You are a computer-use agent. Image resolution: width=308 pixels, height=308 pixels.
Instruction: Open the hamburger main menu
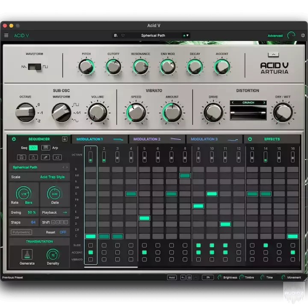(x=6, y=36)
